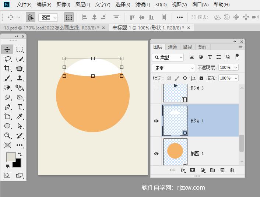The height and width of the screenshot is (197, 260).
Task: Select the Zoom magnifier tool
Action: tap(7, 136)
